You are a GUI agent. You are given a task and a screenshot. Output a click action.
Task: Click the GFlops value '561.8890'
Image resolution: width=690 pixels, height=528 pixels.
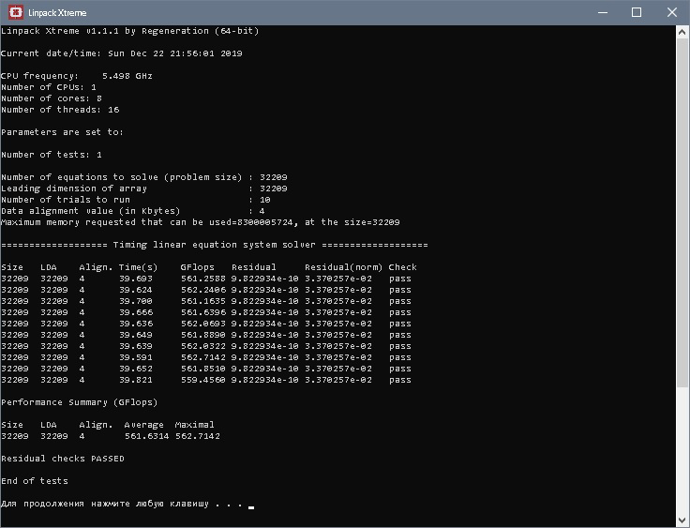[203, 335]
